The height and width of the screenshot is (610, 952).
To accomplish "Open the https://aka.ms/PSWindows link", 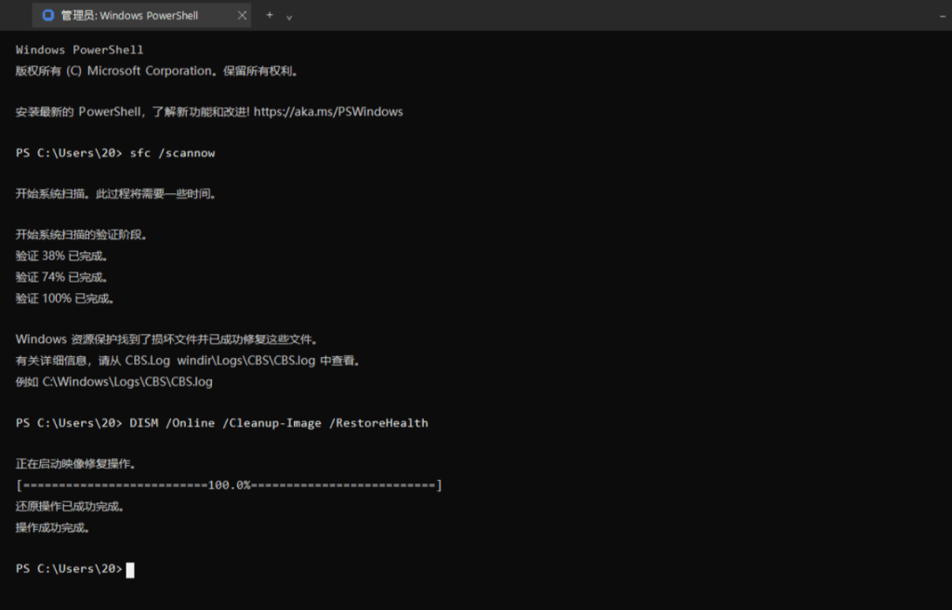I will (x=328, y=112).
